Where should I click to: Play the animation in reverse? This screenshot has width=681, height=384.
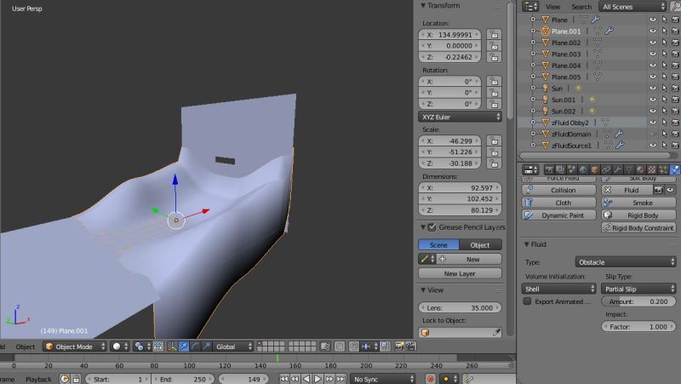tap(306, 379)
